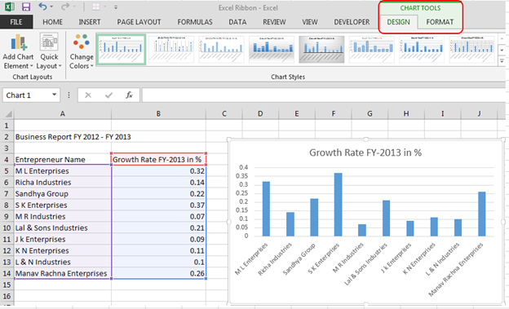Click the Cancel X icon in formula bar
The width and height of the screenshot is (509, 309).
tap(88, 95)
